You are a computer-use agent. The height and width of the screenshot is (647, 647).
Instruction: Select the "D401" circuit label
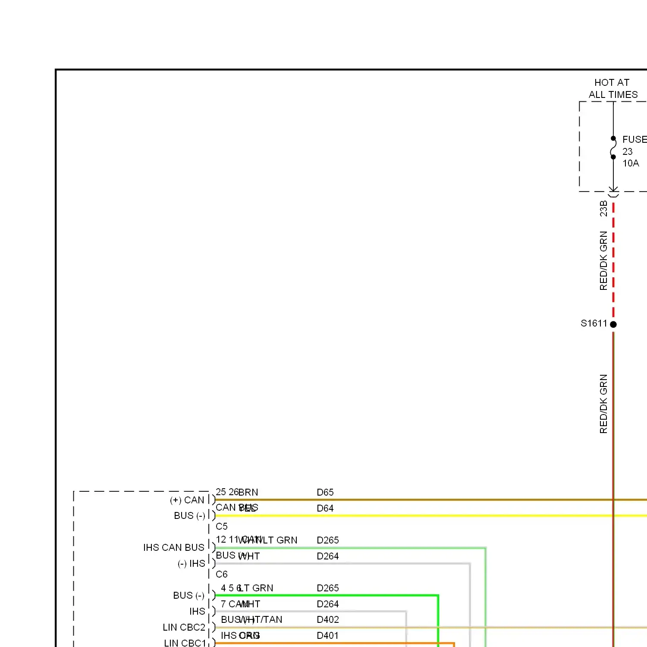point(328,635)
